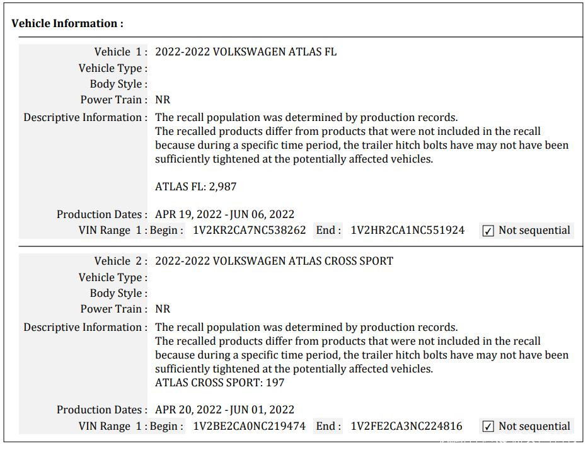588x455 pixels.
Task: Click beginning VIN 1V2KR2CA7NC538262
Action: [250, 230]
